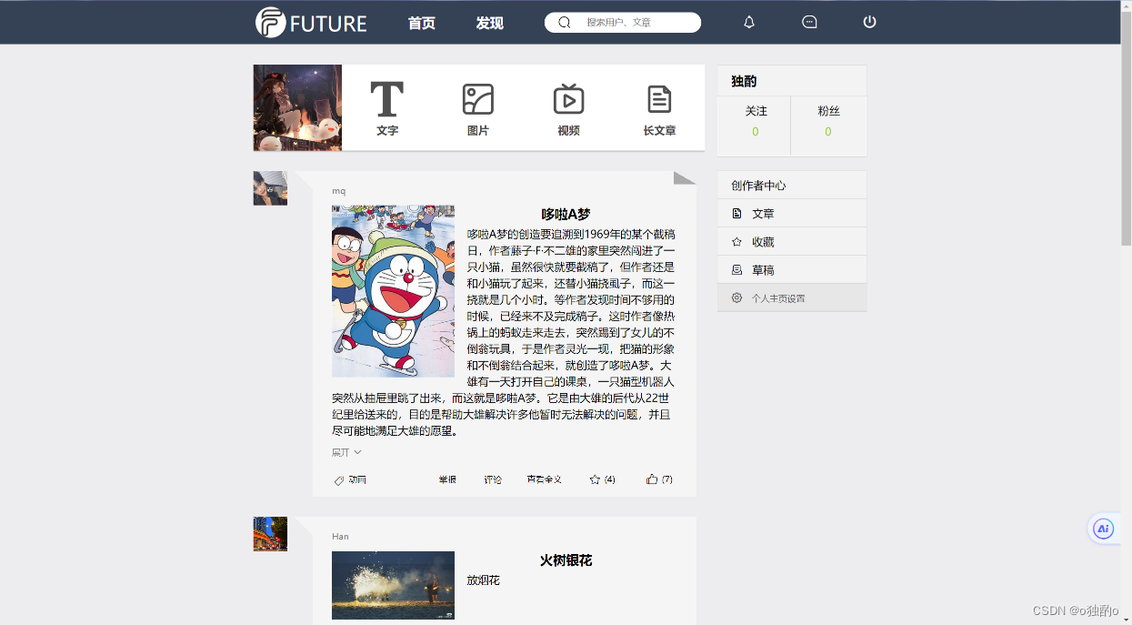
Task: Click the power logout icon
Action: 869,23
